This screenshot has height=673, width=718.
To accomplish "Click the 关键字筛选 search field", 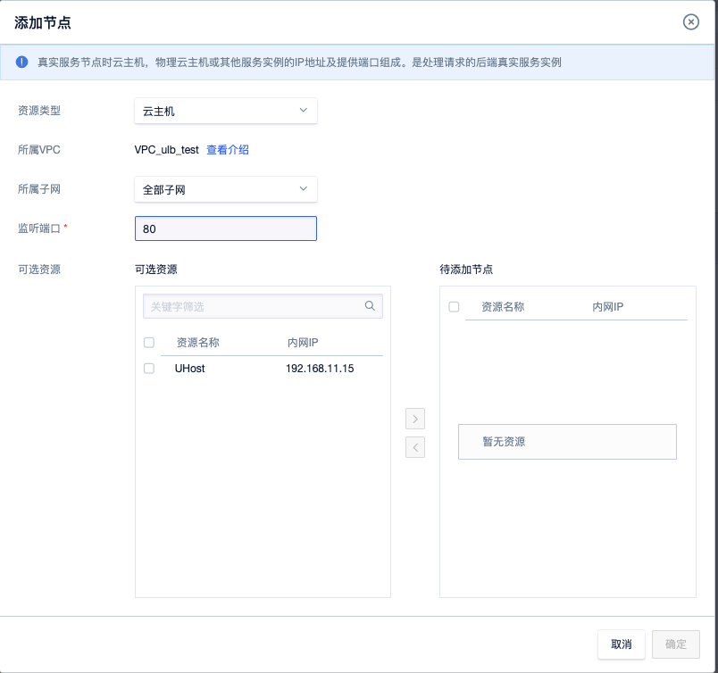I will coord(254,306).
